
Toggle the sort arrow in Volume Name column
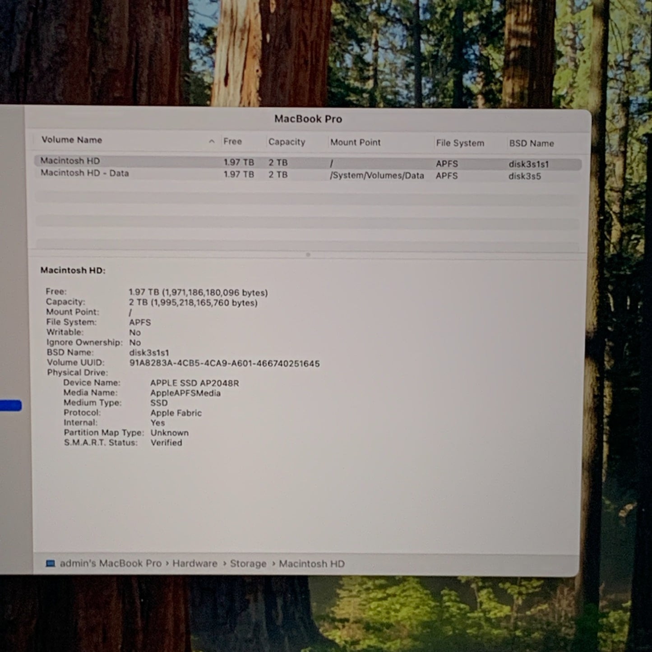point(212,141)
